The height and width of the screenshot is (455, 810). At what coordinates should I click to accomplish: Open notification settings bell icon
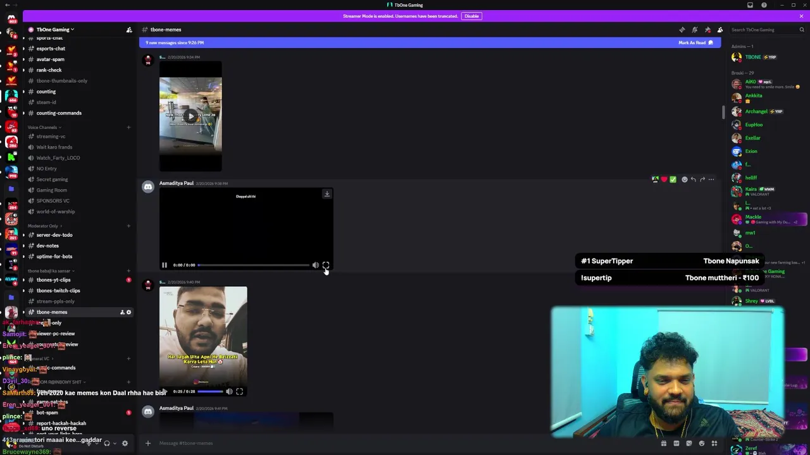tap(695, 30)
